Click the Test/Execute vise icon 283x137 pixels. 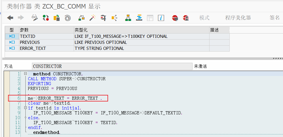103,17
